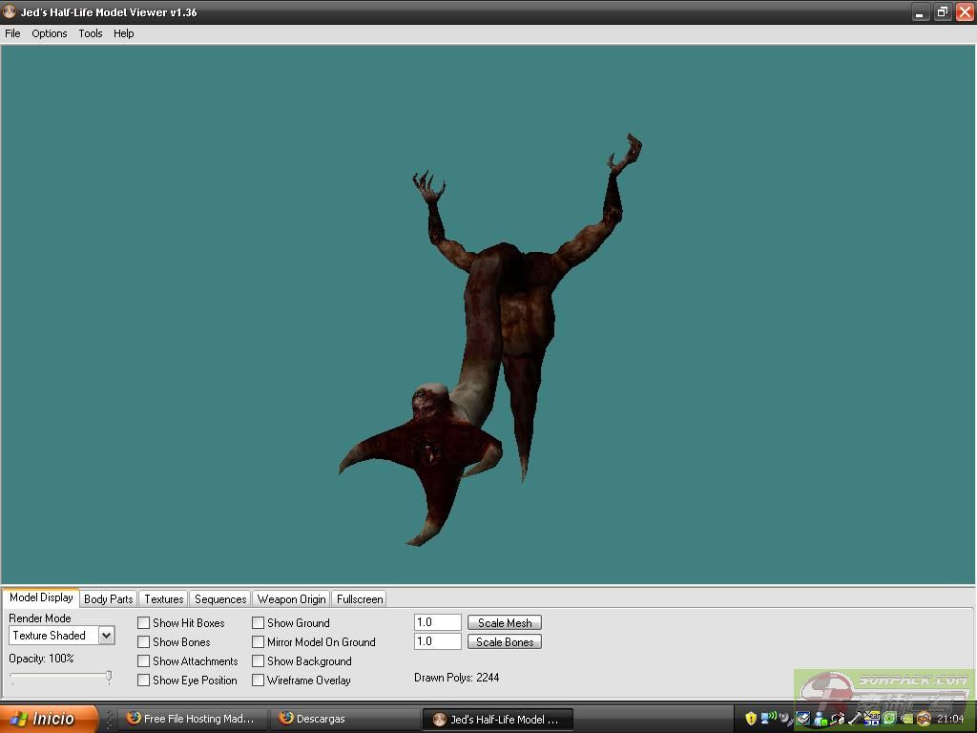
Task: Click the Xear 3D audio tray icon
Action: point(872,719)
